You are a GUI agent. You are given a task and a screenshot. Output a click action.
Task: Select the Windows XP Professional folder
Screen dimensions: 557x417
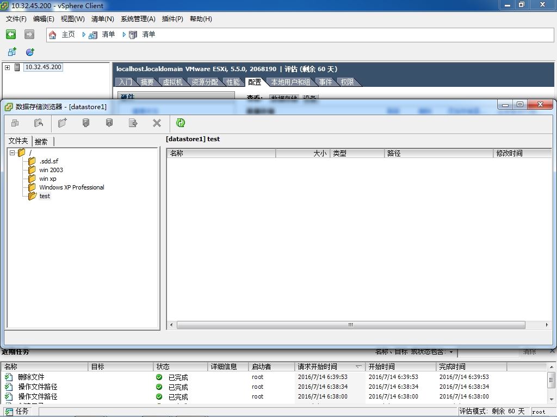[x=71, y=187]
